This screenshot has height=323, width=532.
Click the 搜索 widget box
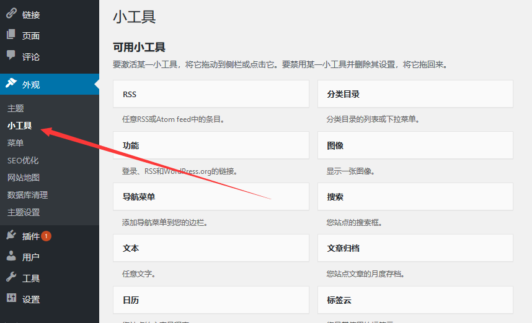[415, 197]
